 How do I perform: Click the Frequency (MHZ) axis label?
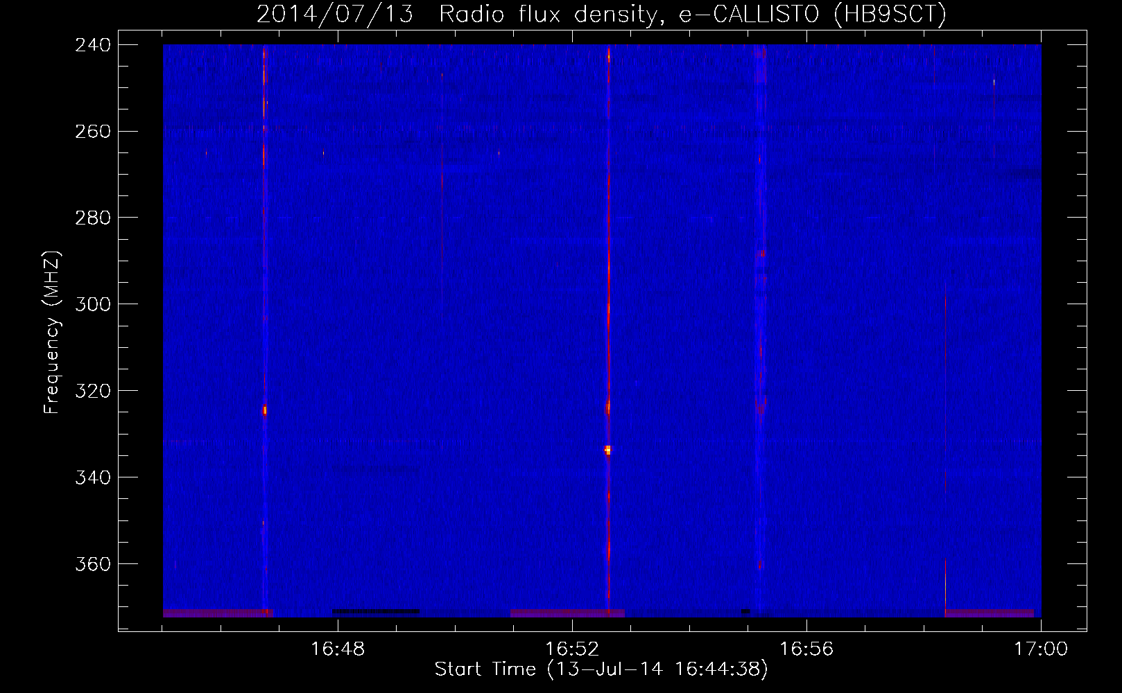(x=52, y=333)
